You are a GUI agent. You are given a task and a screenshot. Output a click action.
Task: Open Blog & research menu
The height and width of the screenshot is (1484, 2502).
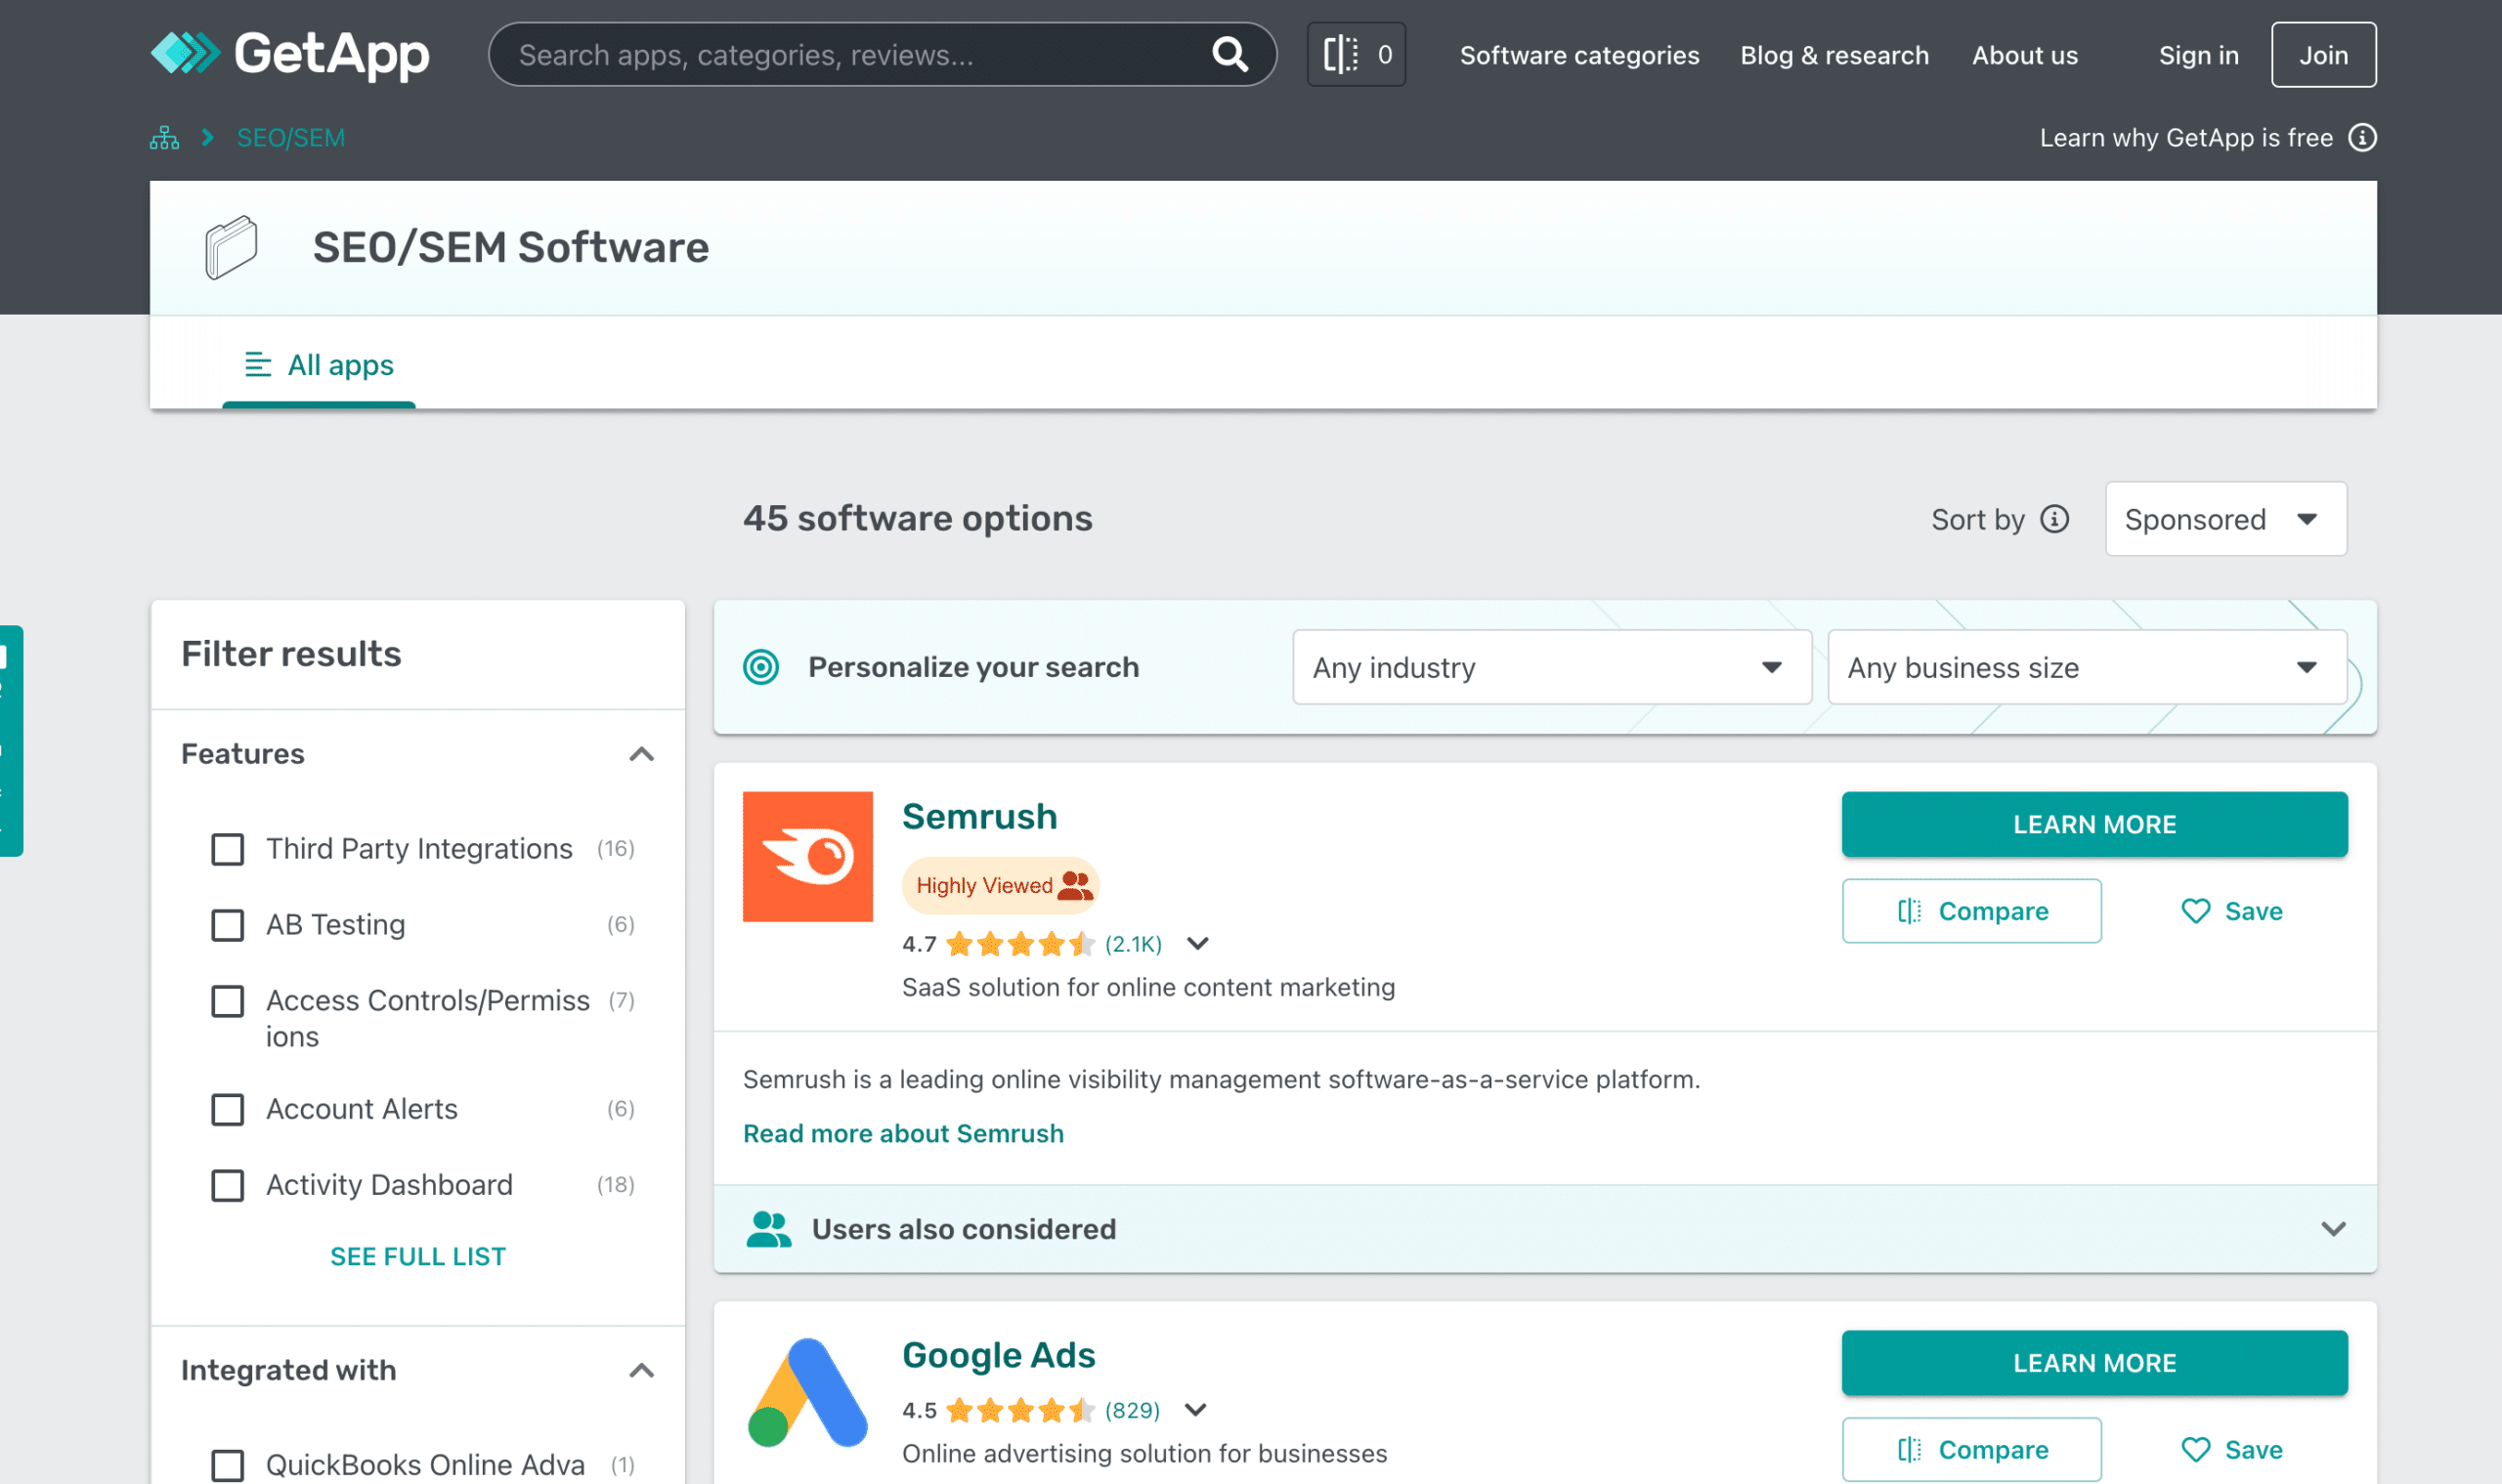click(x=1833, y=55)
